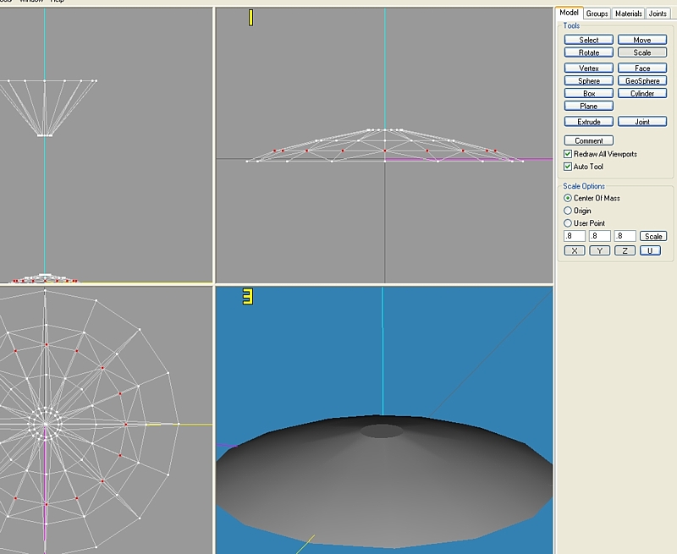
Task: Choose User Point radio button
Action: click(568, 223)
